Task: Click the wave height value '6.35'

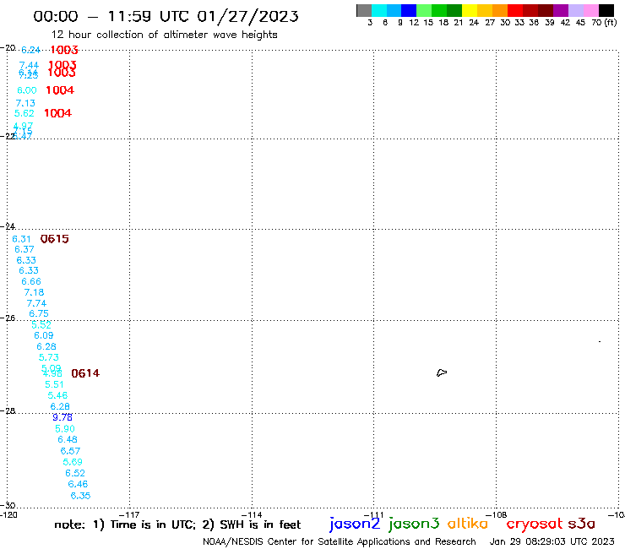Action: point(80,496)
